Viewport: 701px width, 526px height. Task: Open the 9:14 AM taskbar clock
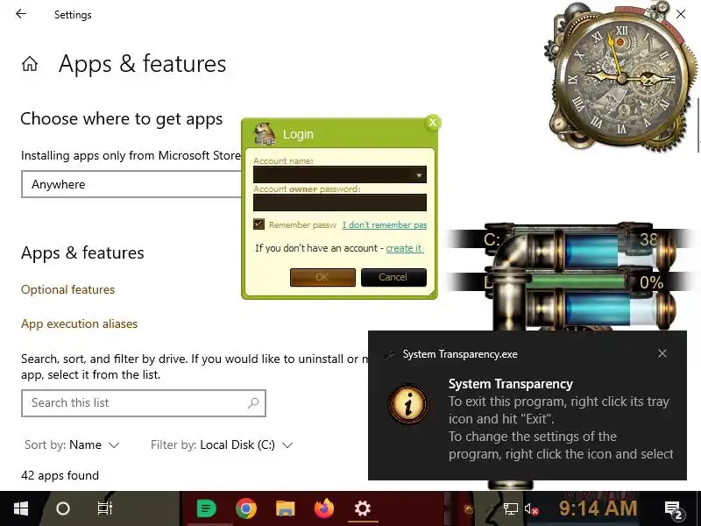click(x=598, y=508)
